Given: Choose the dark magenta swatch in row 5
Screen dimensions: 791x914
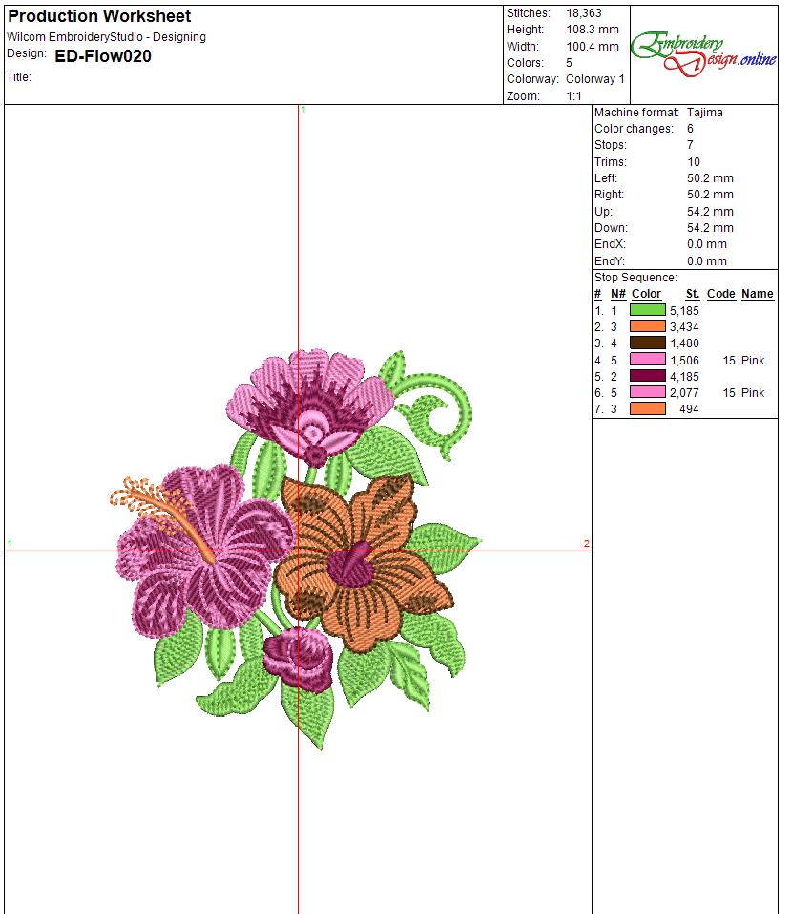Looking at the screenshot, I should tap(647, 376).
